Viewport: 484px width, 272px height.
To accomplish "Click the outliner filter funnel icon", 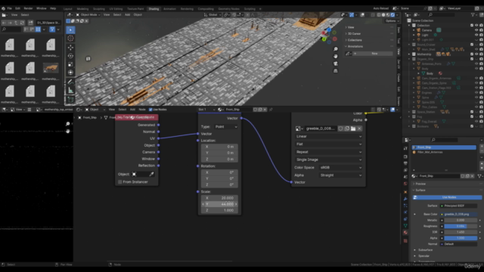I will 473,14.
